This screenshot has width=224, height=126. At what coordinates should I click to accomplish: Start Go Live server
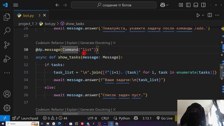pyautogui.click(x=164, y=118)
